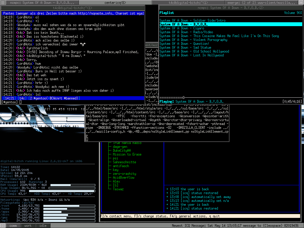Screen dimensions: 304x228
Task: Select contact [G] in centericq
Action: [115, 185]
